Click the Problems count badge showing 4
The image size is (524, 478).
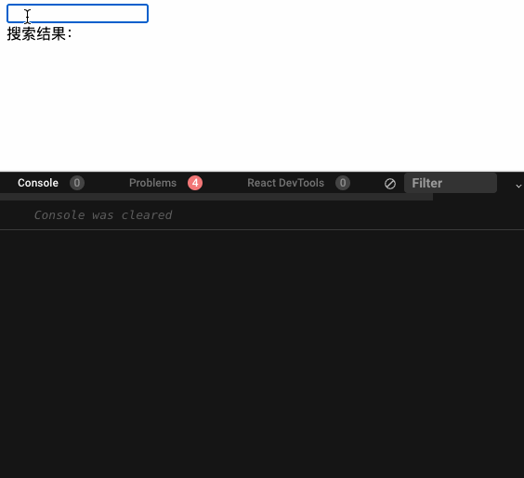tap(195, 183)
